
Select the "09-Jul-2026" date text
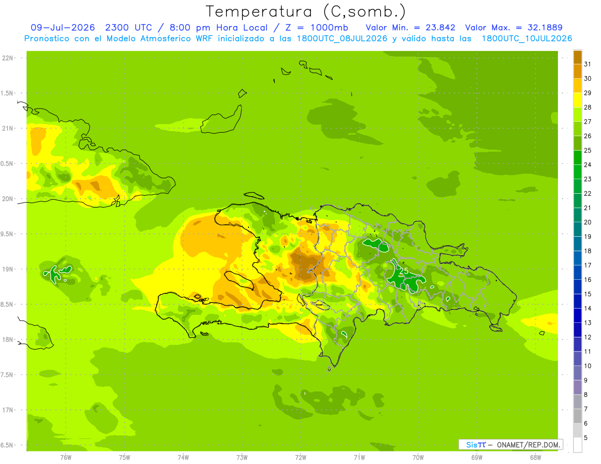click(x=64, y=28)
